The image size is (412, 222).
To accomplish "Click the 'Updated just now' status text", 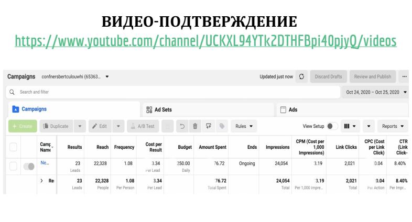I will tap(276, 76).
